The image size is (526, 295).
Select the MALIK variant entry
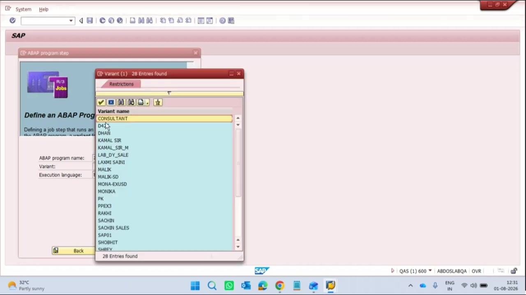(165, 170)
